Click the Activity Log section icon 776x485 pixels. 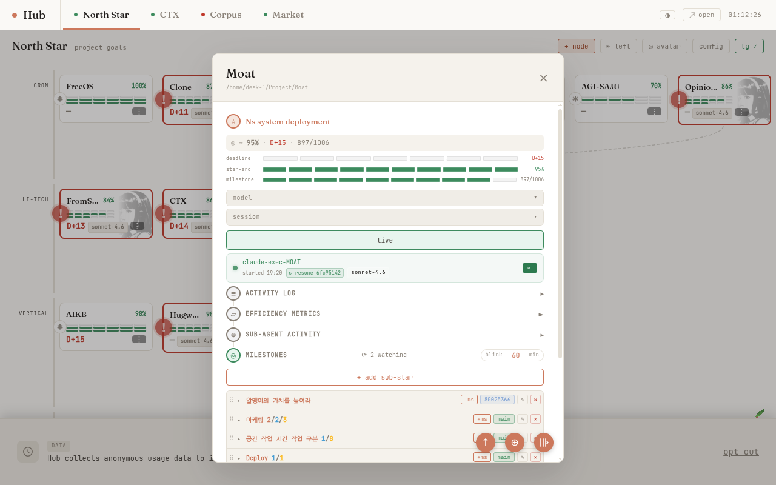[x=233, y=293]
